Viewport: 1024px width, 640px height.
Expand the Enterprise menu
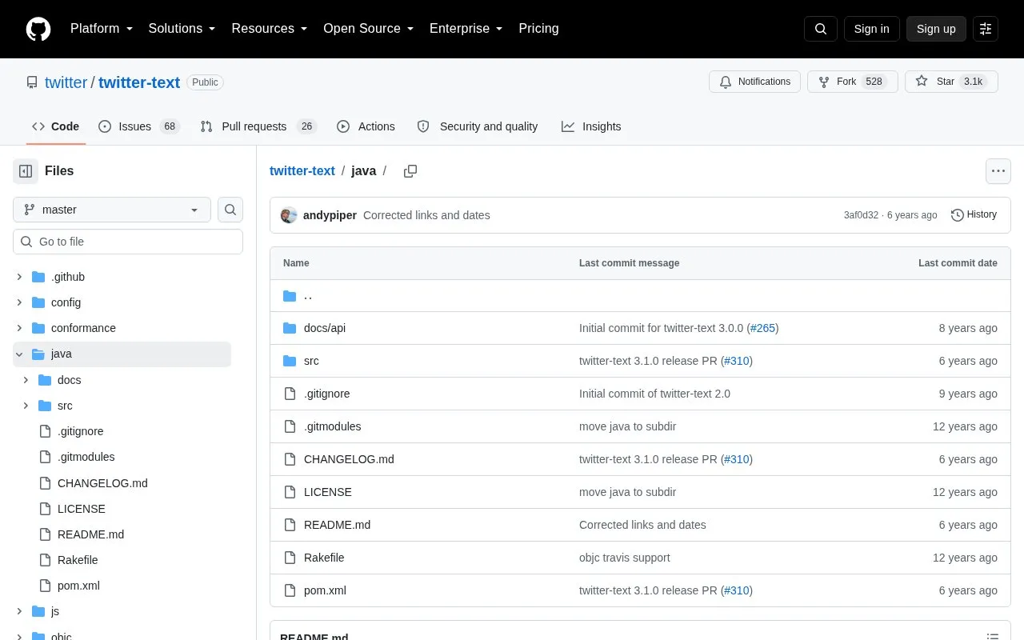(466, 29)
